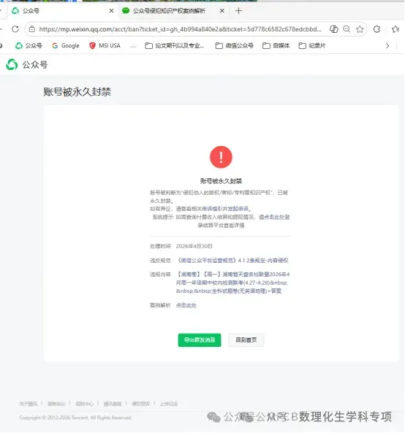Expand the 微信公众号 bookmark folder
The image size is (405, 433).
pyautogui.click(x=235, y=45)
